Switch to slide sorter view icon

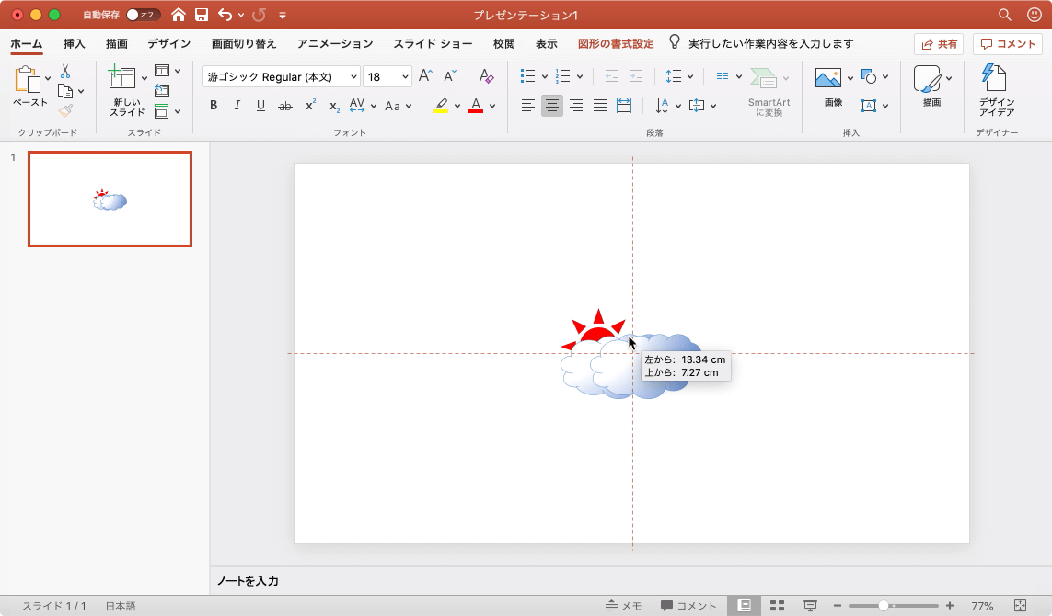(777, 606)
